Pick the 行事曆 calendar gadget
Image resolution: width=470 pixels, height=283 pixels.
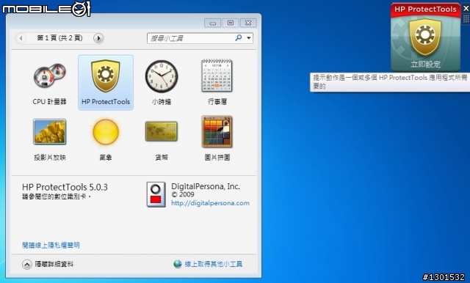tap(217, 76)
